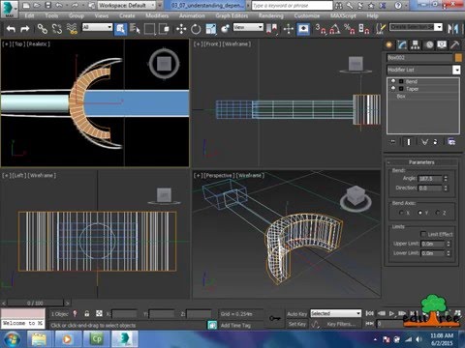Open the Modifiers menu
This screenshot has width=465, height=348.
point(157,15)
